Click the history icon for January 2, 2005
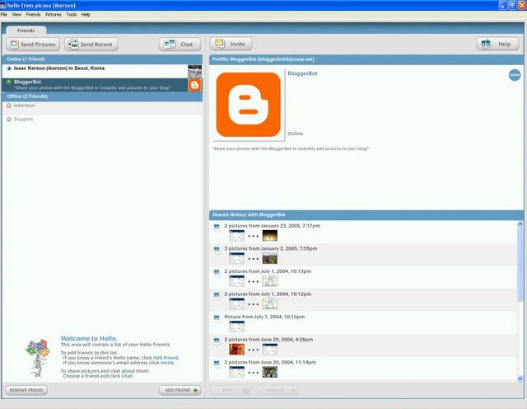This screenshot has width=527, height=409. click(x=217, y=250)
